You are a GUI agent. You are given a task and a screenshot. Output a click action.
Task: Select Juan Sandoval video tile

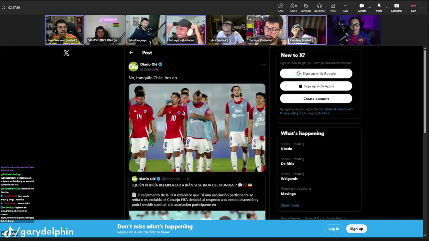pyautogui.click(x=65, y=30)
